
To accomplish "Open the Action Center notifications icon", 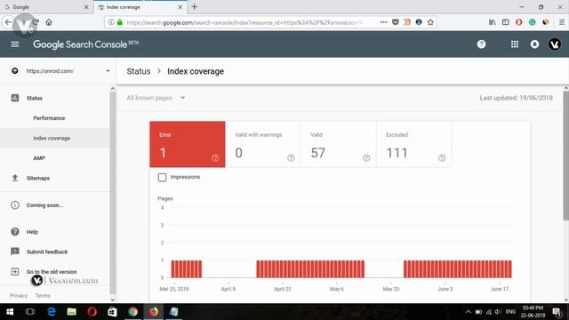I will [557, 312].
